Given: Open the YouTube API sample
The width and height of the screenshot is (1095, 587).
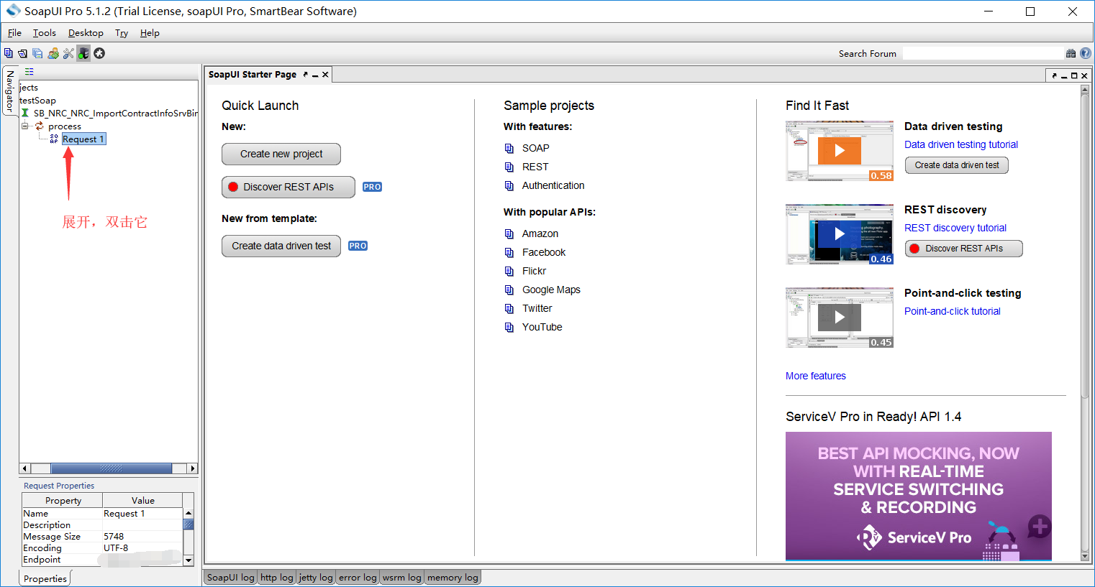Looking at the screenshot, I should 542,327.
